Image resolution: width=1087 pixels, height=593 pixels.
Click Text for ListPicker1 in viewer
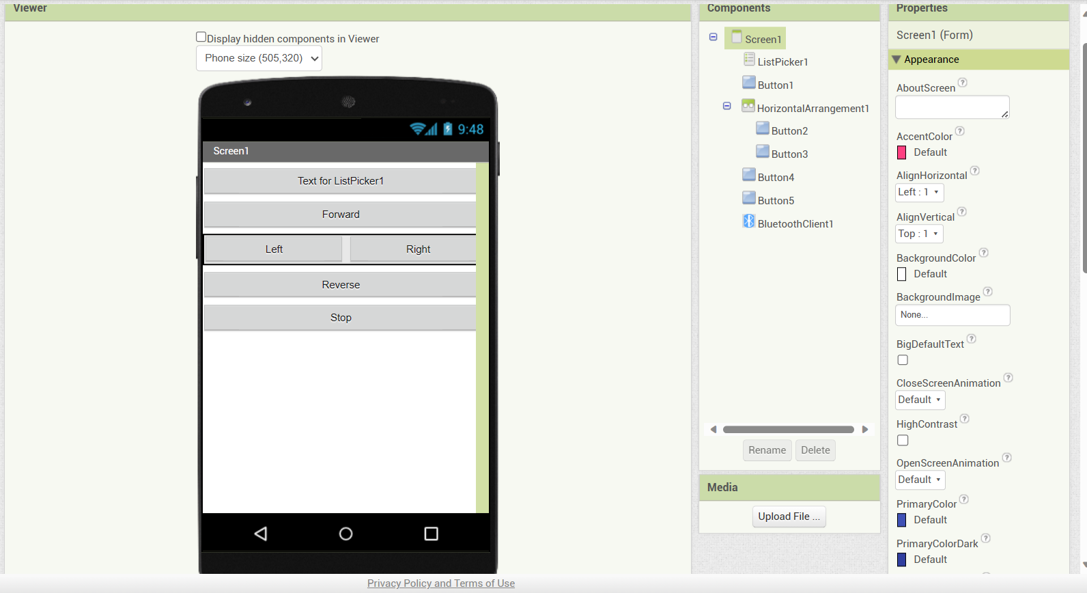(340, 181)
